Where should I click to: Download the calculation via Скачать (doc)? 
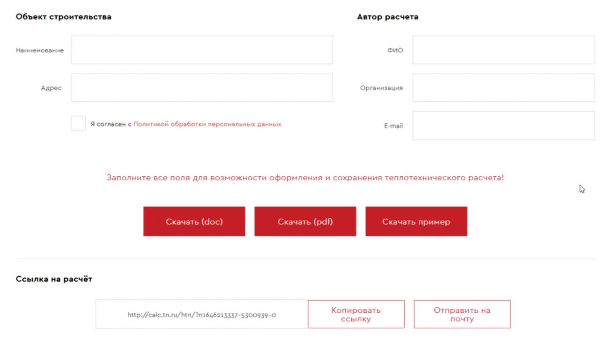194,222
